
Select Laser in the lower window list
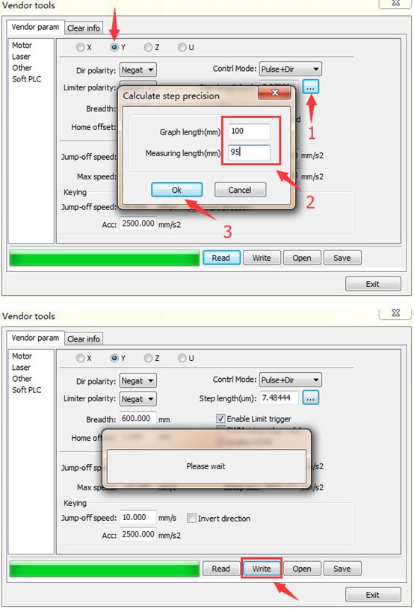[21, 367]
